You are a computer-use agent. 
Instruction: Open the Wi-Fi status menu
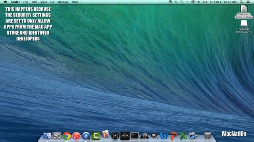coord(193,2)
